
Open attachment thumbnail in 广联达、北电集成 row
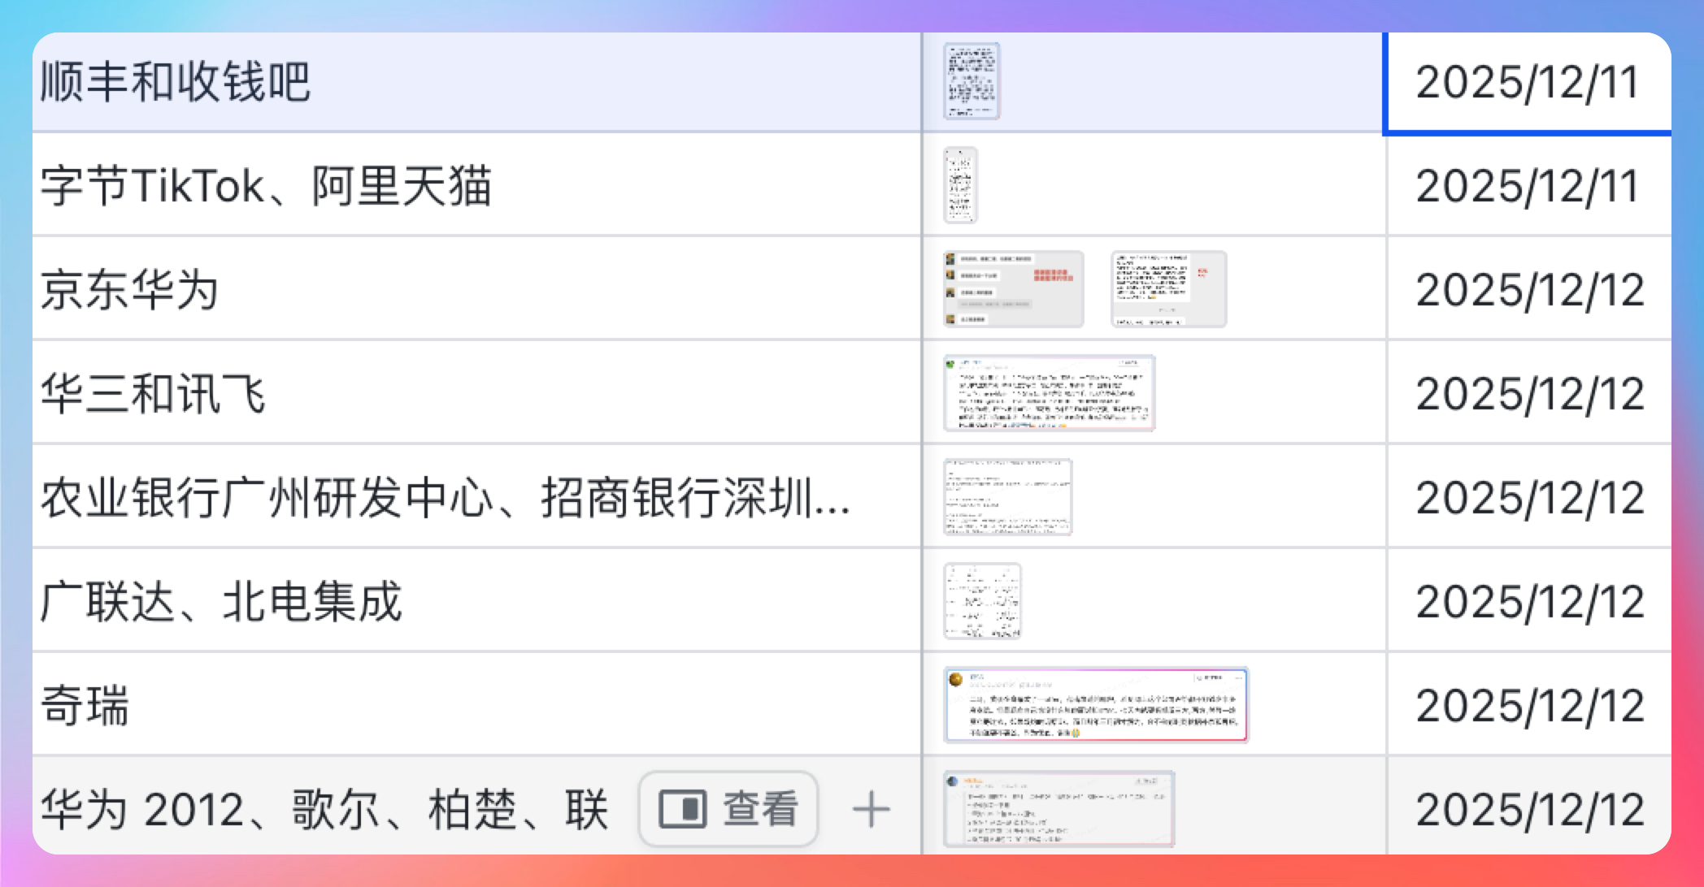(982, 601)
